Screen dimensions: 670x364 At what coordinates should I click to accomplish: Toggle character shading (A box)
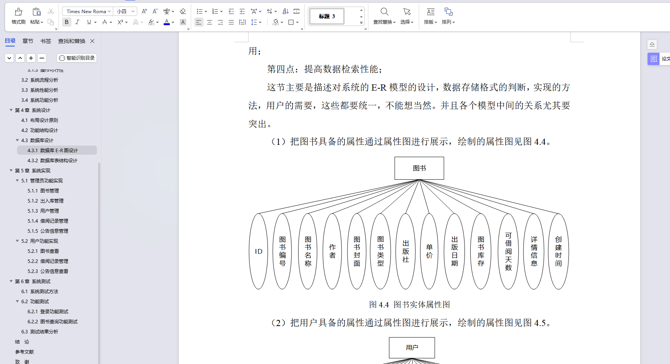[183, 22]
